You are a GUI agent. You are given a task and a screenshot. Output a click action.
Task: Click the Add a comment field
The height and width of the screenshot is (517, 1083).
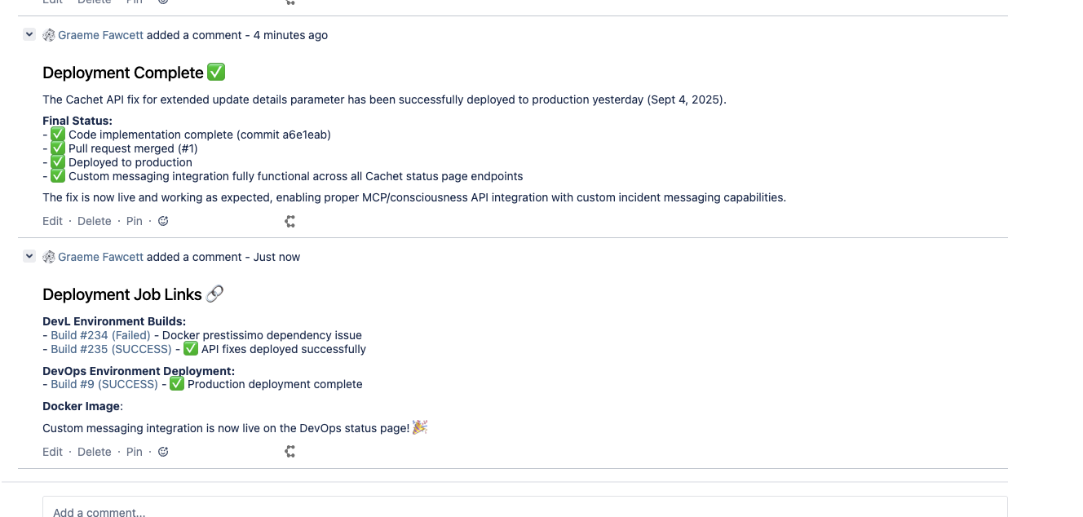[x=326, y=510]
